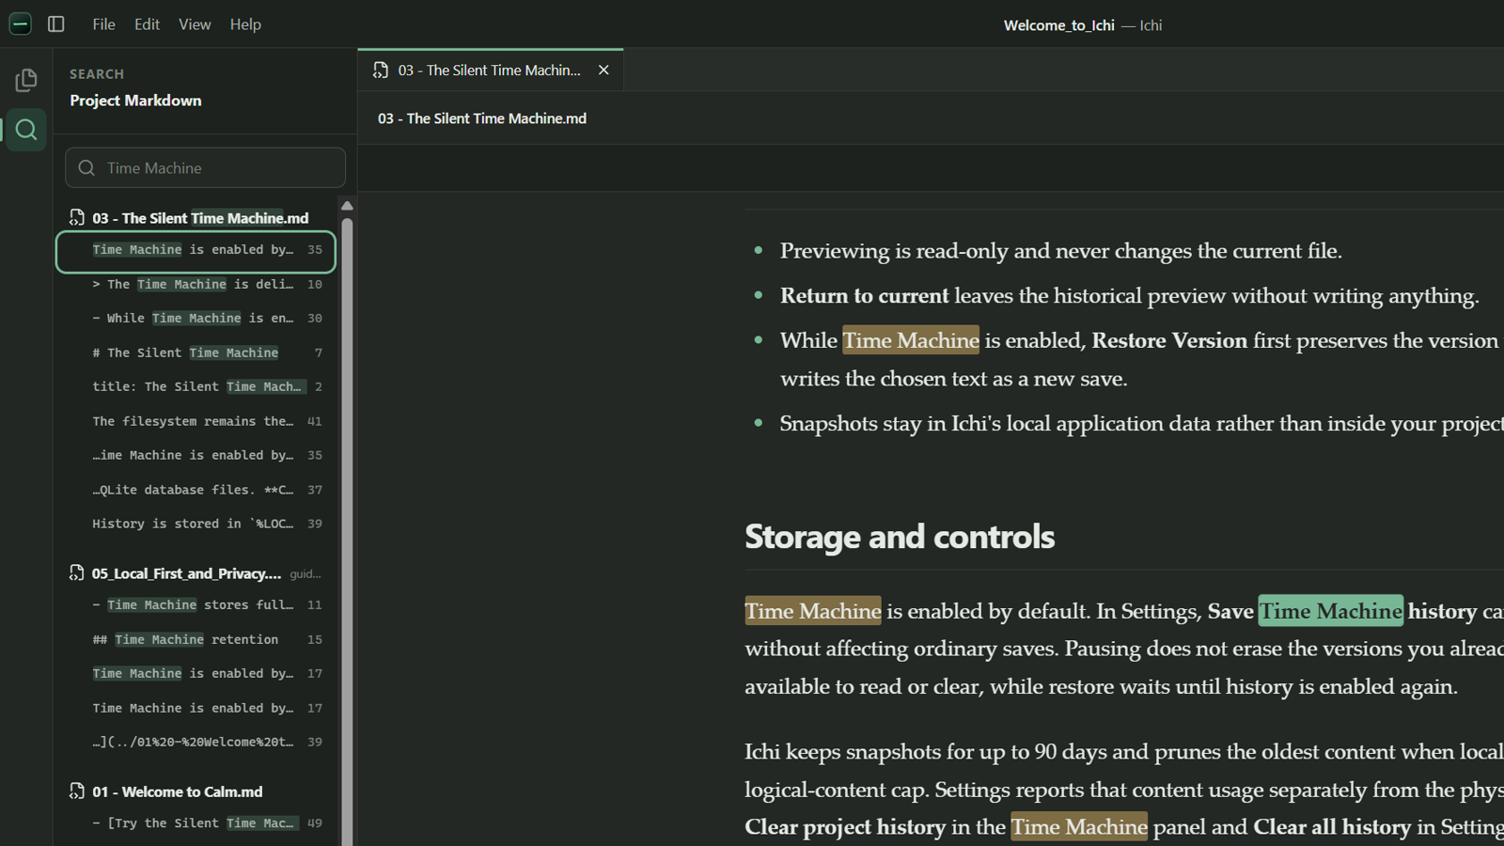The height and width of the screenshot is (846, 1504).
Task: Click the breadcrumb 03 - The Silent Time Machine.md
Action: point(482,118)
